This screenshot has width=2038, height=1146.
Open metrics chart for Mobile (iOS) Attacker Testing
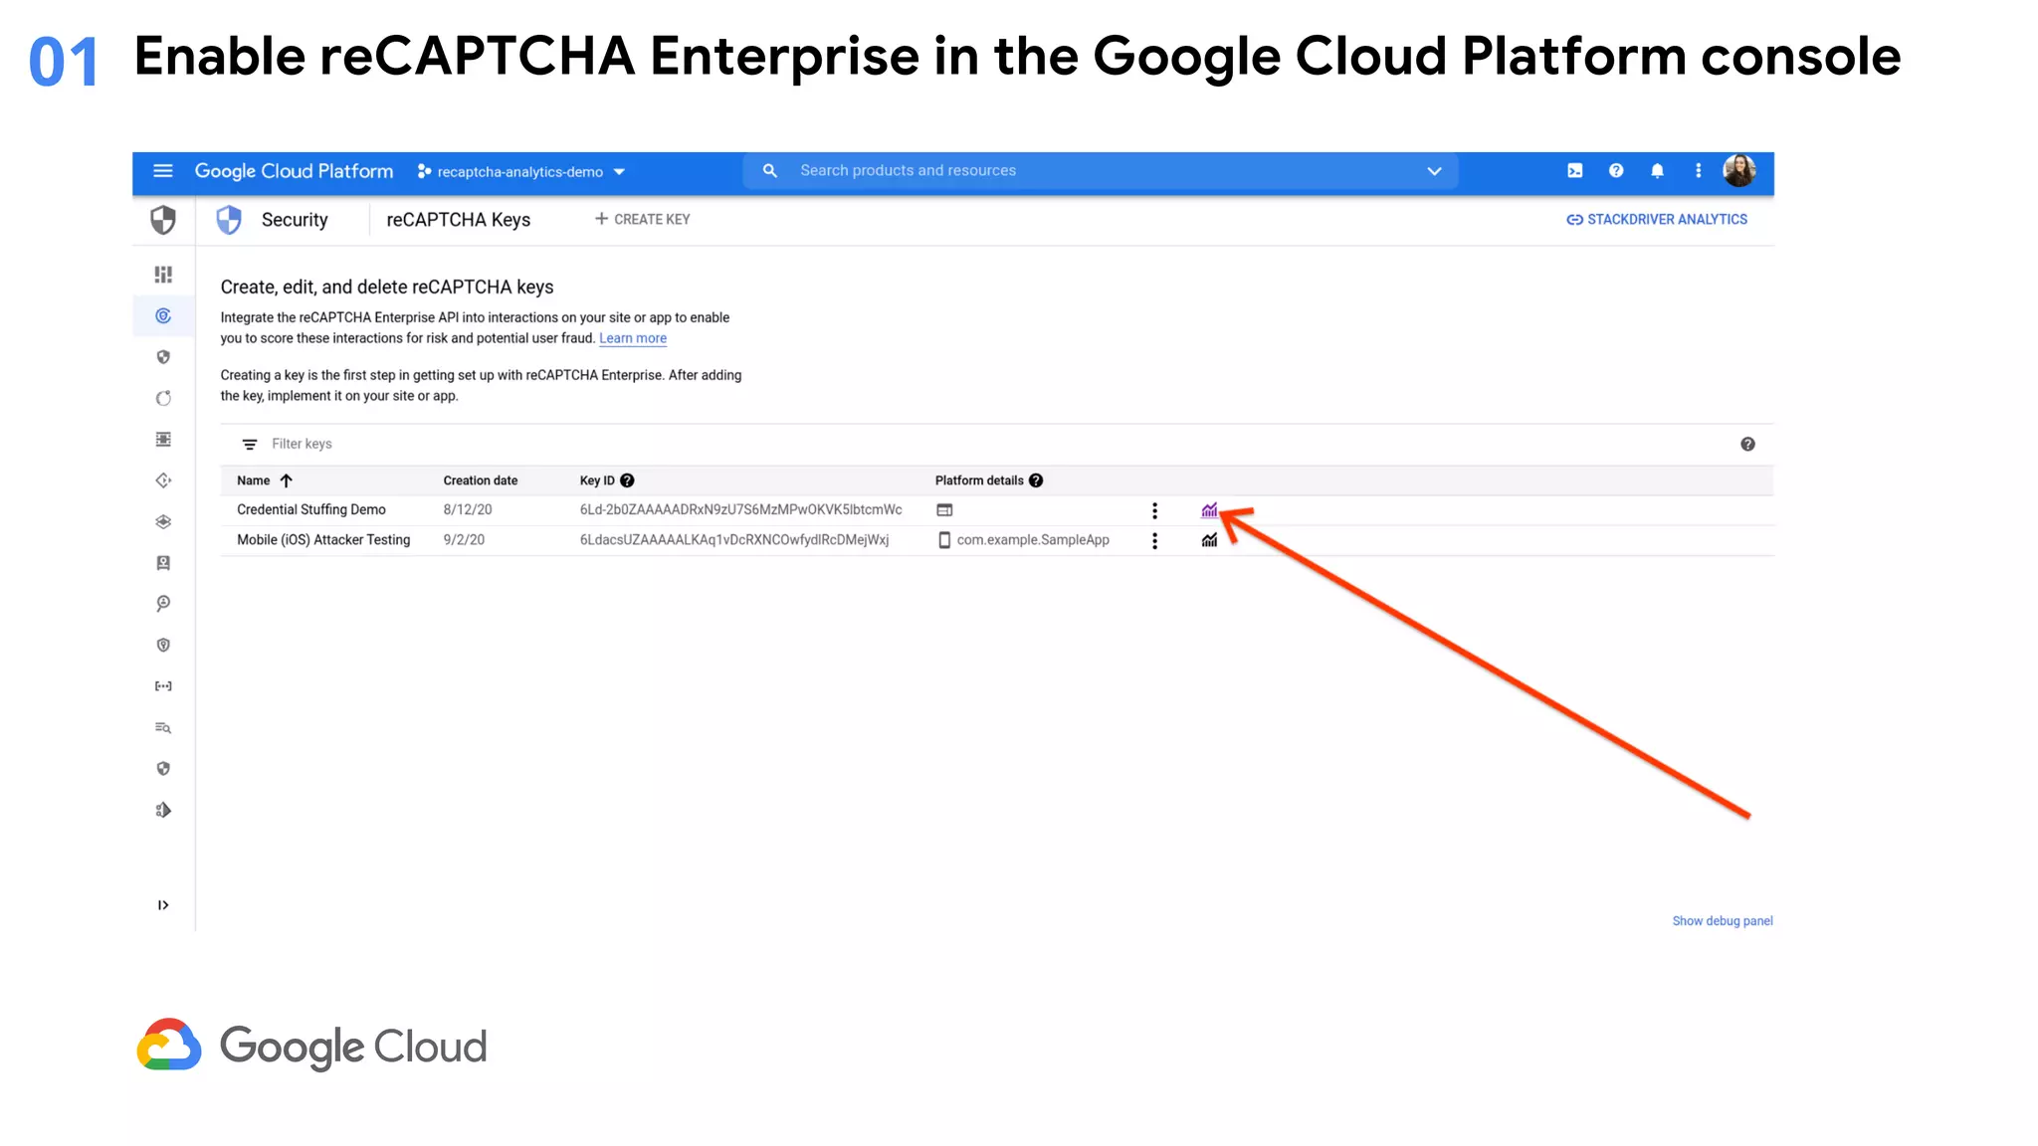tap(1209, 540)
